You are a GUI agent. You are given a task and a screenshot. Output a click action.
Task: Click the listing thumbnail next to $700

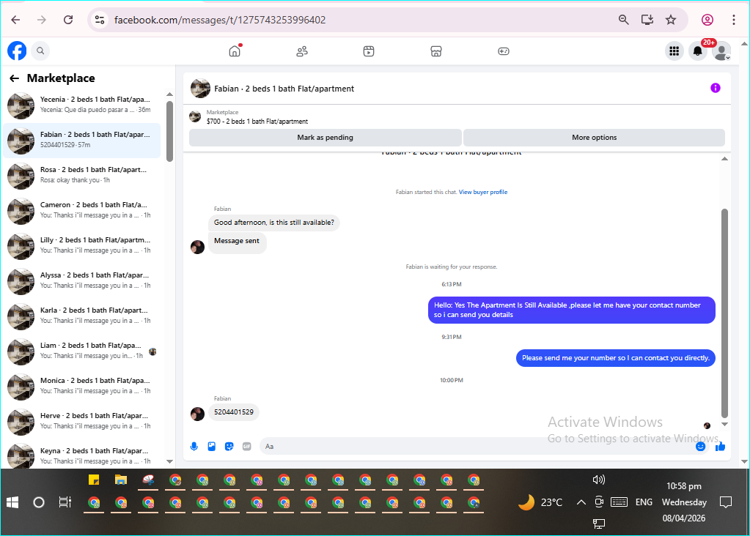195,116
